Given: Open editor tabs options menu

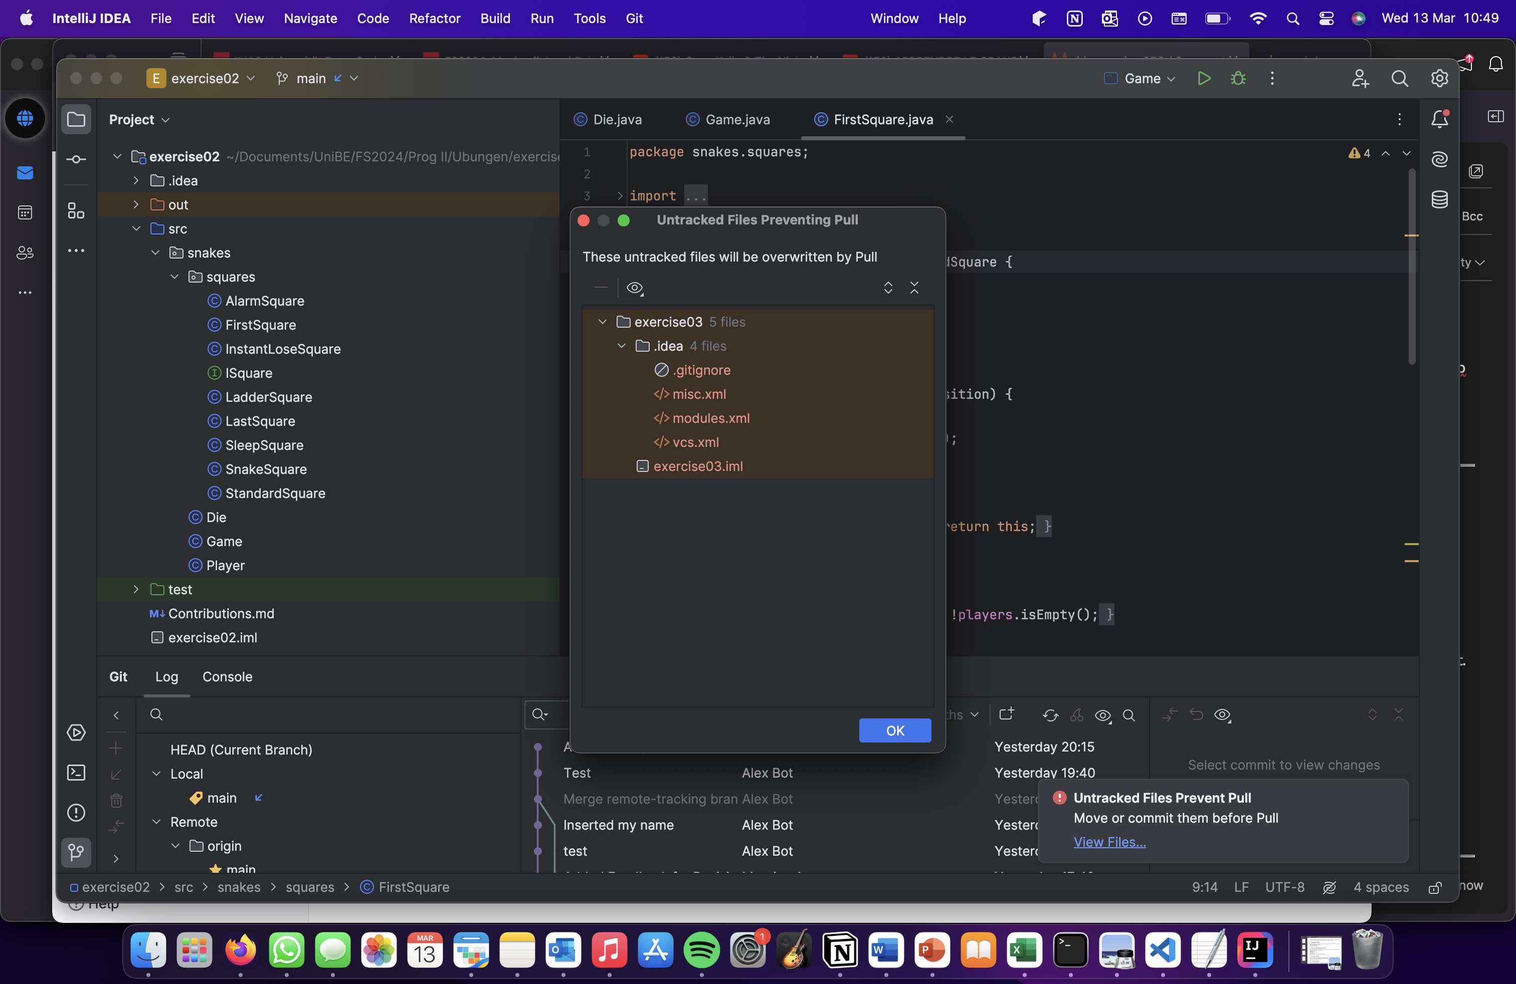Looking at the screenshot, I should point(1399,120).
